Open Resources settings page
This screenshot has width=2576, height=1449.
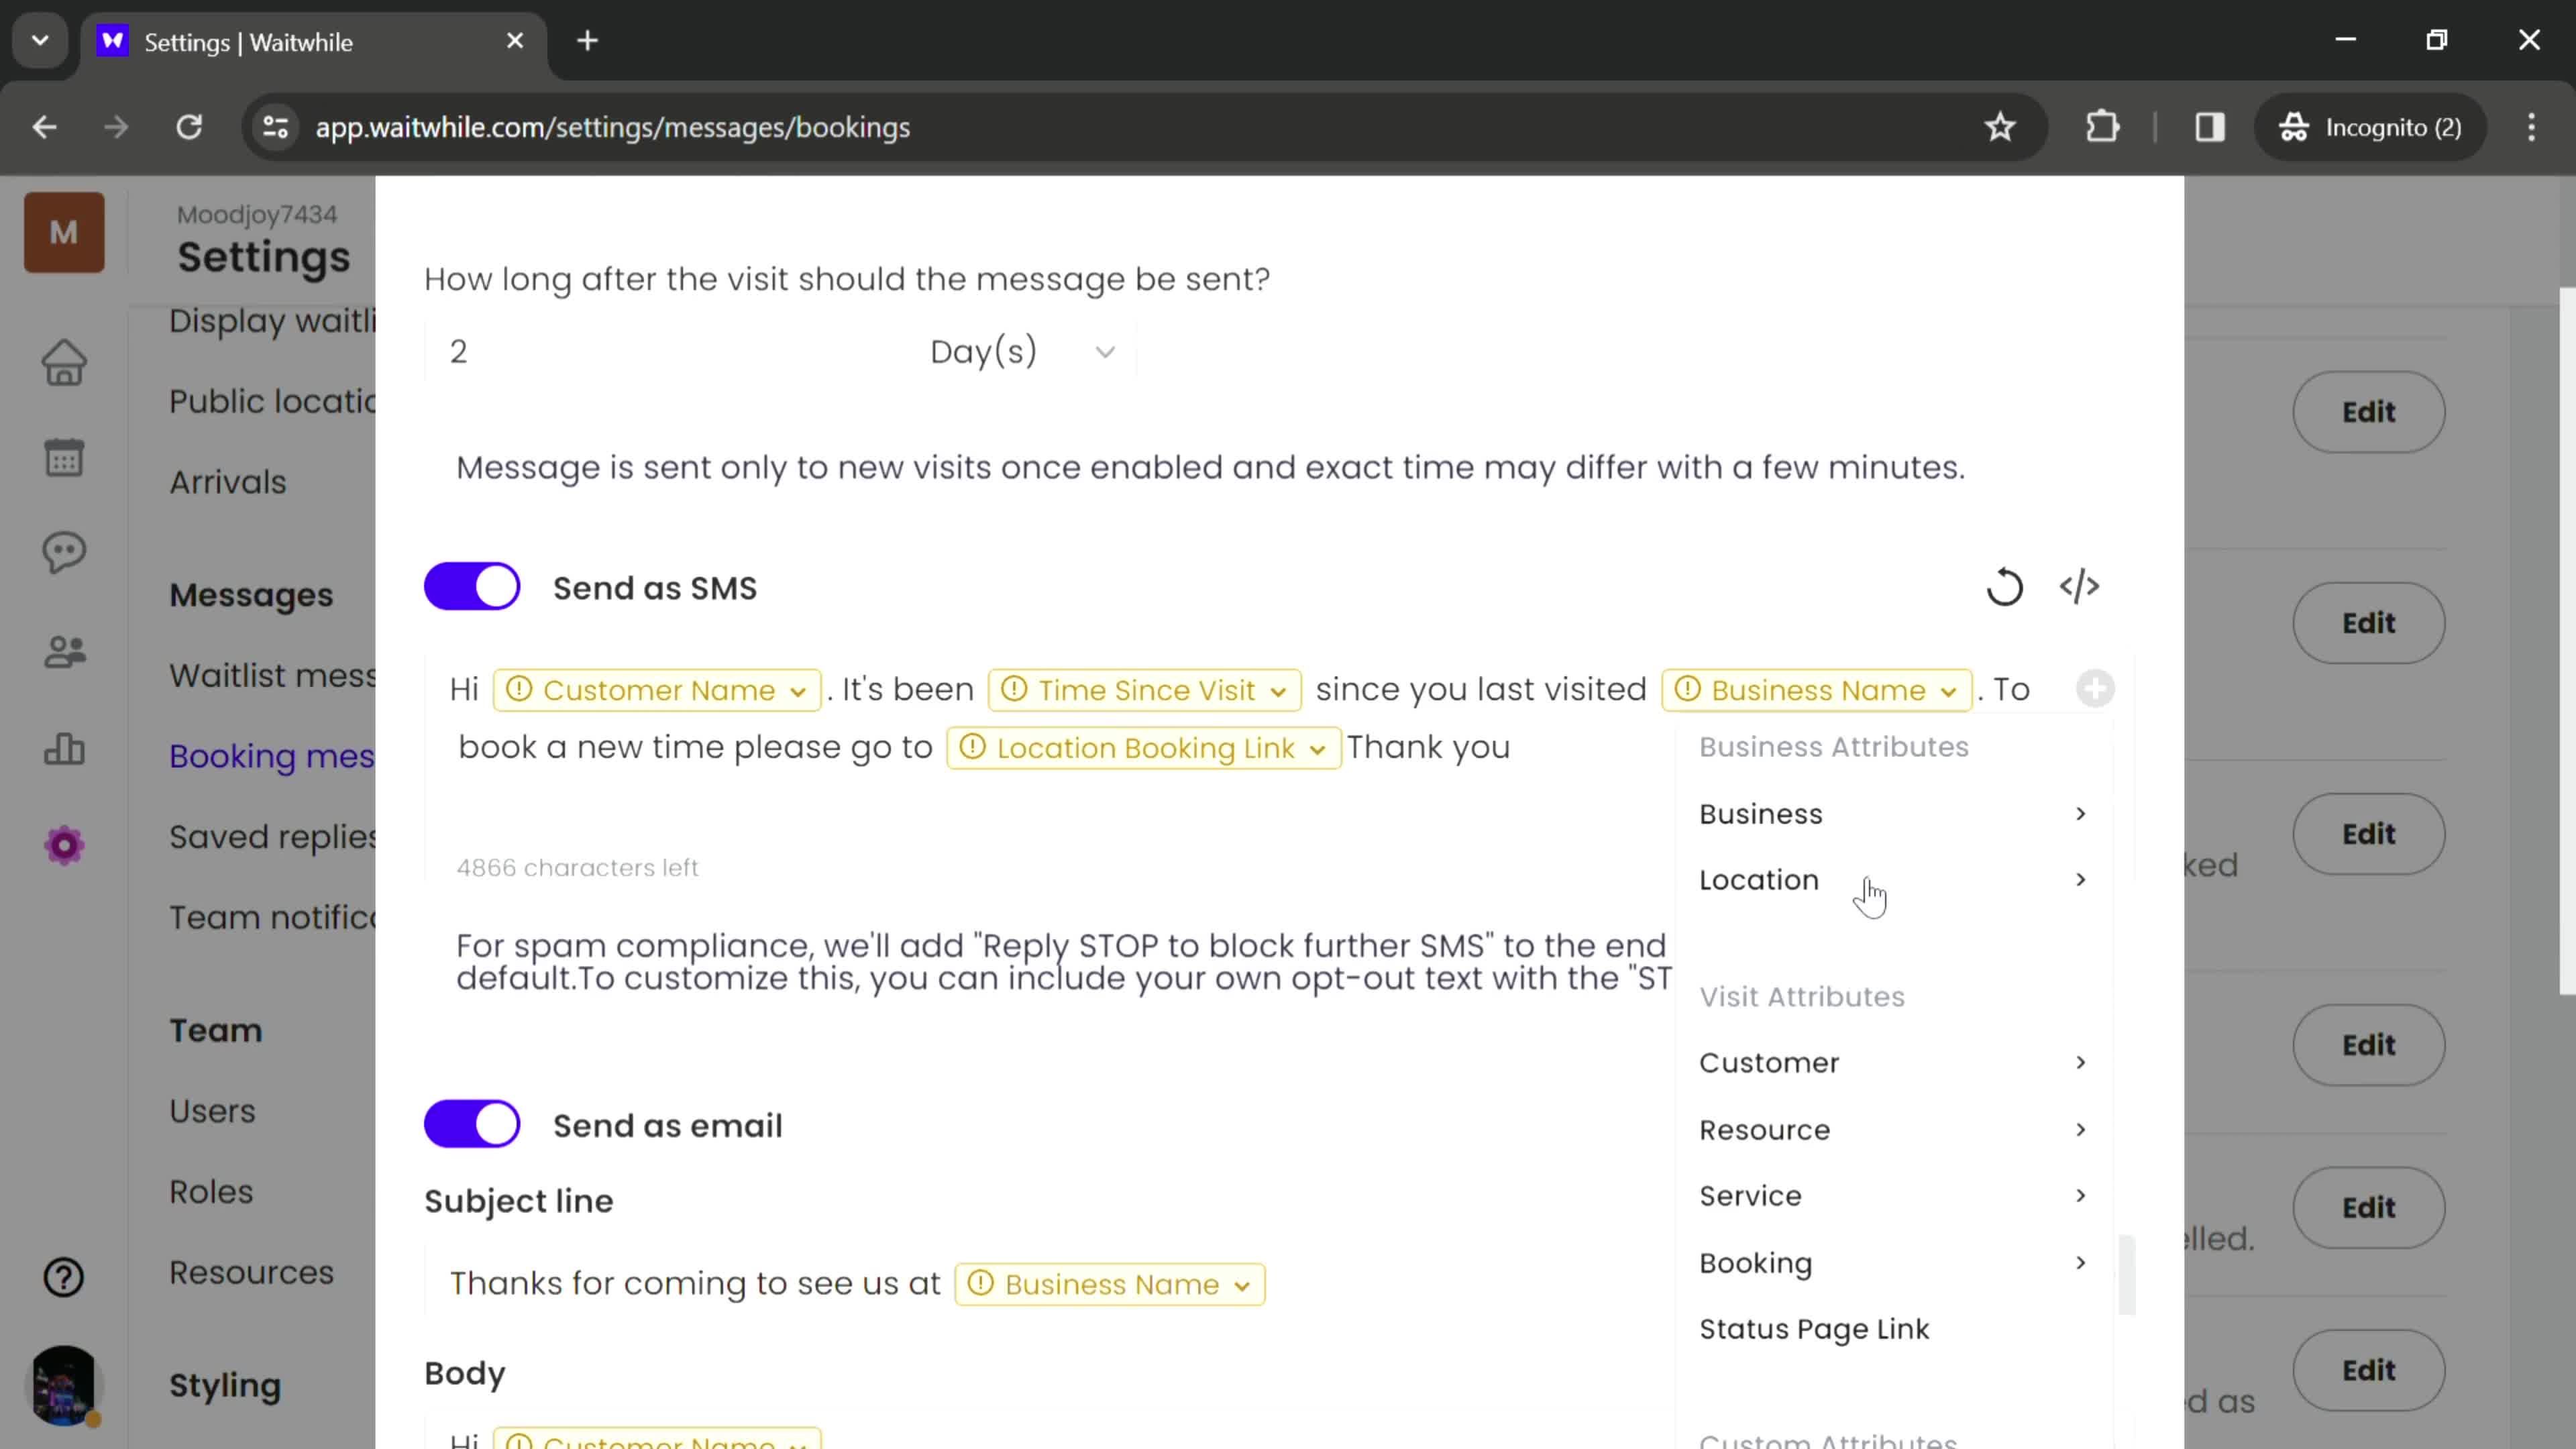tap(251, 1273)
